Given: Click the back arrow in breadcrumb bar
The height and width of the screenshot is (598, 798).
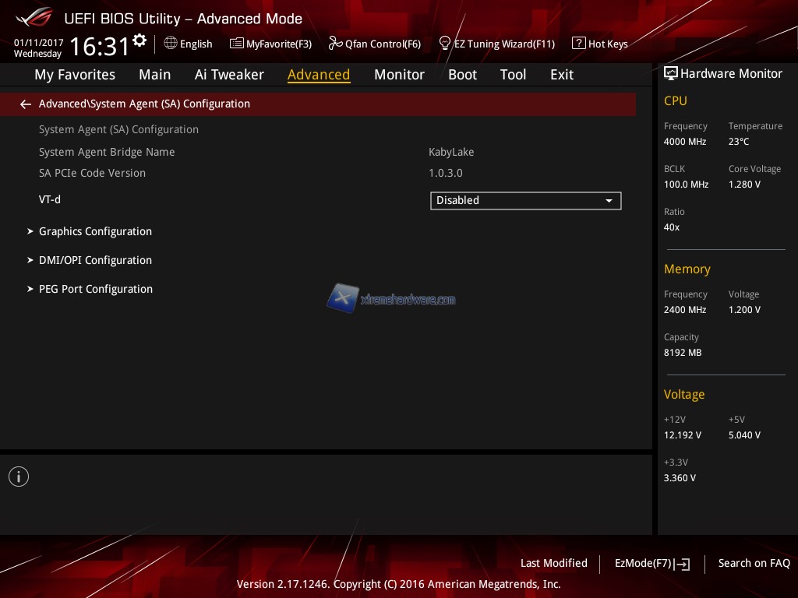Looking at the screenshot, I should (x=26, y=104).
